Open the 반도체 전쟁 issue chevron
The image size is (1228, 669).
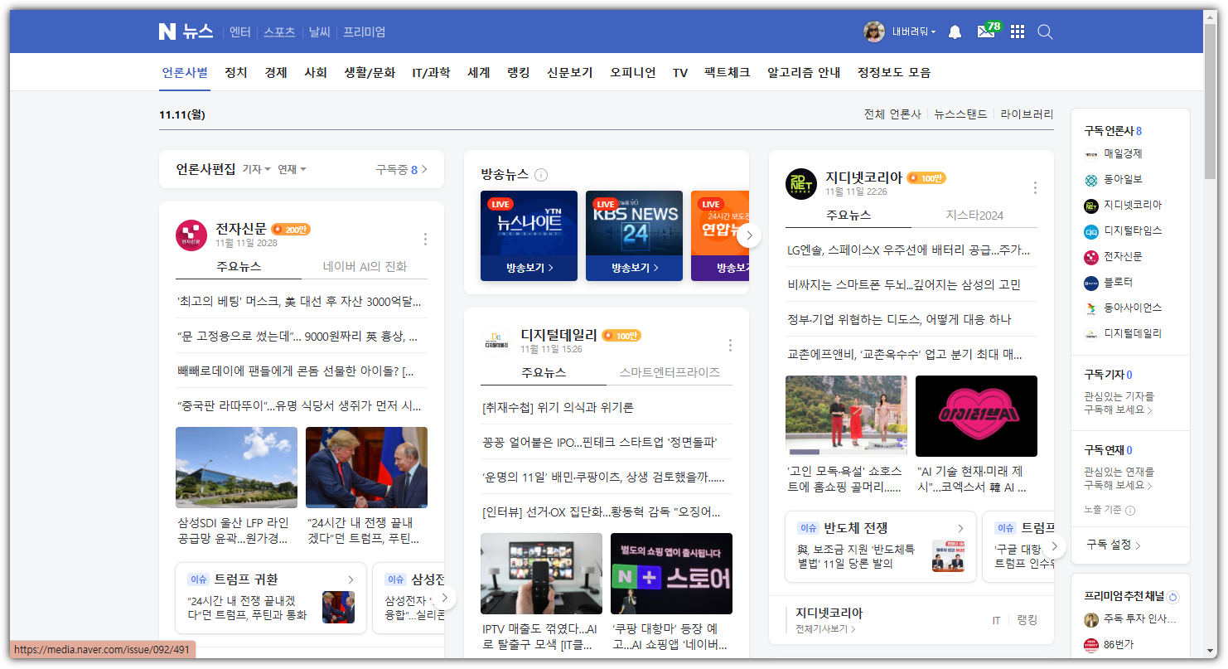point(960,528)
